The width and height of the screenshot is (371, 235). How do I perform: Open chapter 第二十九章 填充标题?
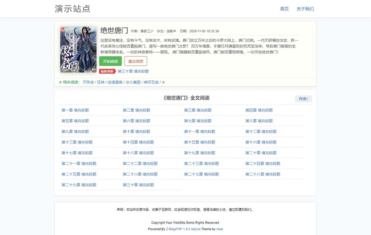pos(79,185)
